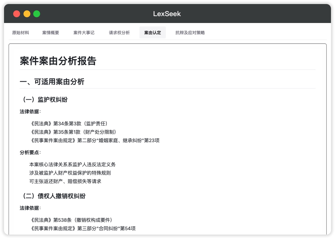This screenshot has width=335, height=238.
Task: Minimize the window with the yellow button
Action: point(27,14)
